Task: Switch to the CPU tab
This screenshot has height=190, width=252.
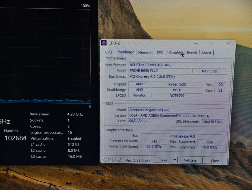Action: pyautogui.click(x=109, y=52)
